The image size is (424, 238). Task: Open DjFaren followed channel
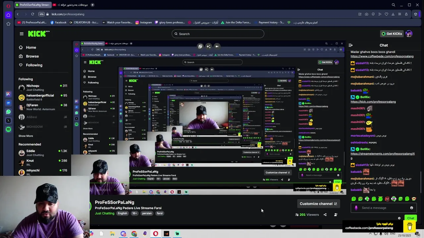[x=43, y=107]
